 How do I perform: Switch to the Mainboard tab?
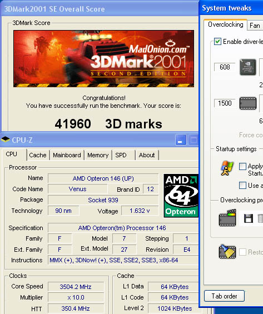67,155
